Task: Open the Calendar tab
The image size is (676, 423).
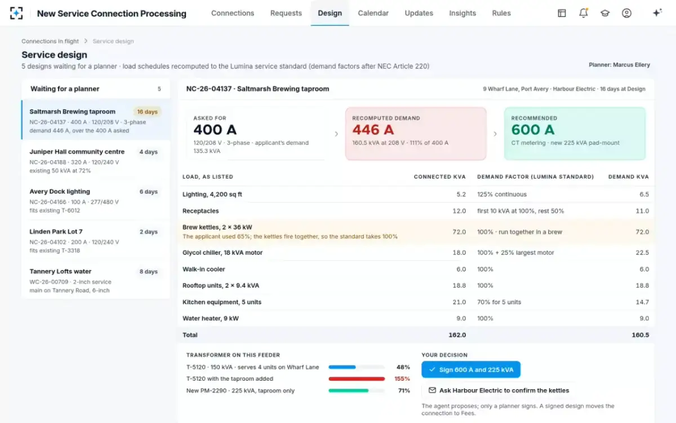Action: click(373, 13)
